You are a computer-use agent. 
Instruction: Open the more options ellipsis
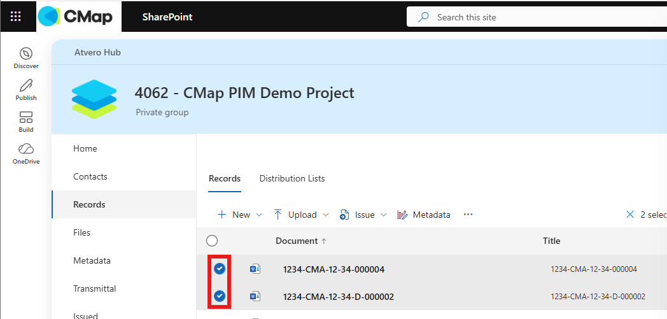[x=468, y=215]
